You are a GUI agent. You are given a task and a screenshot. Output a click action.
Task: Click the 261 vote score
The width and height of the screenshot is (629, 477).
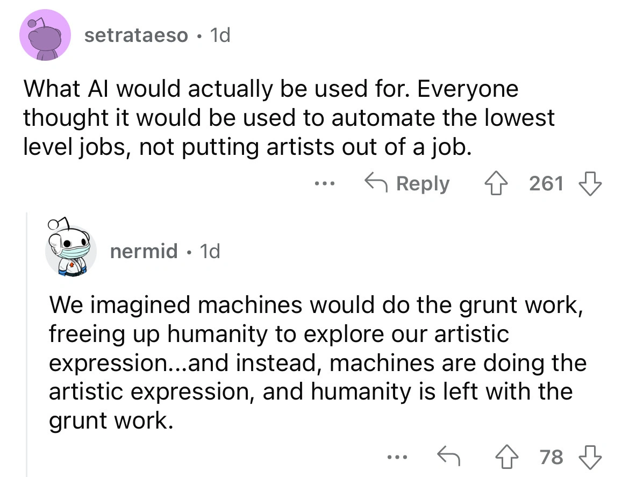[546, 184]
